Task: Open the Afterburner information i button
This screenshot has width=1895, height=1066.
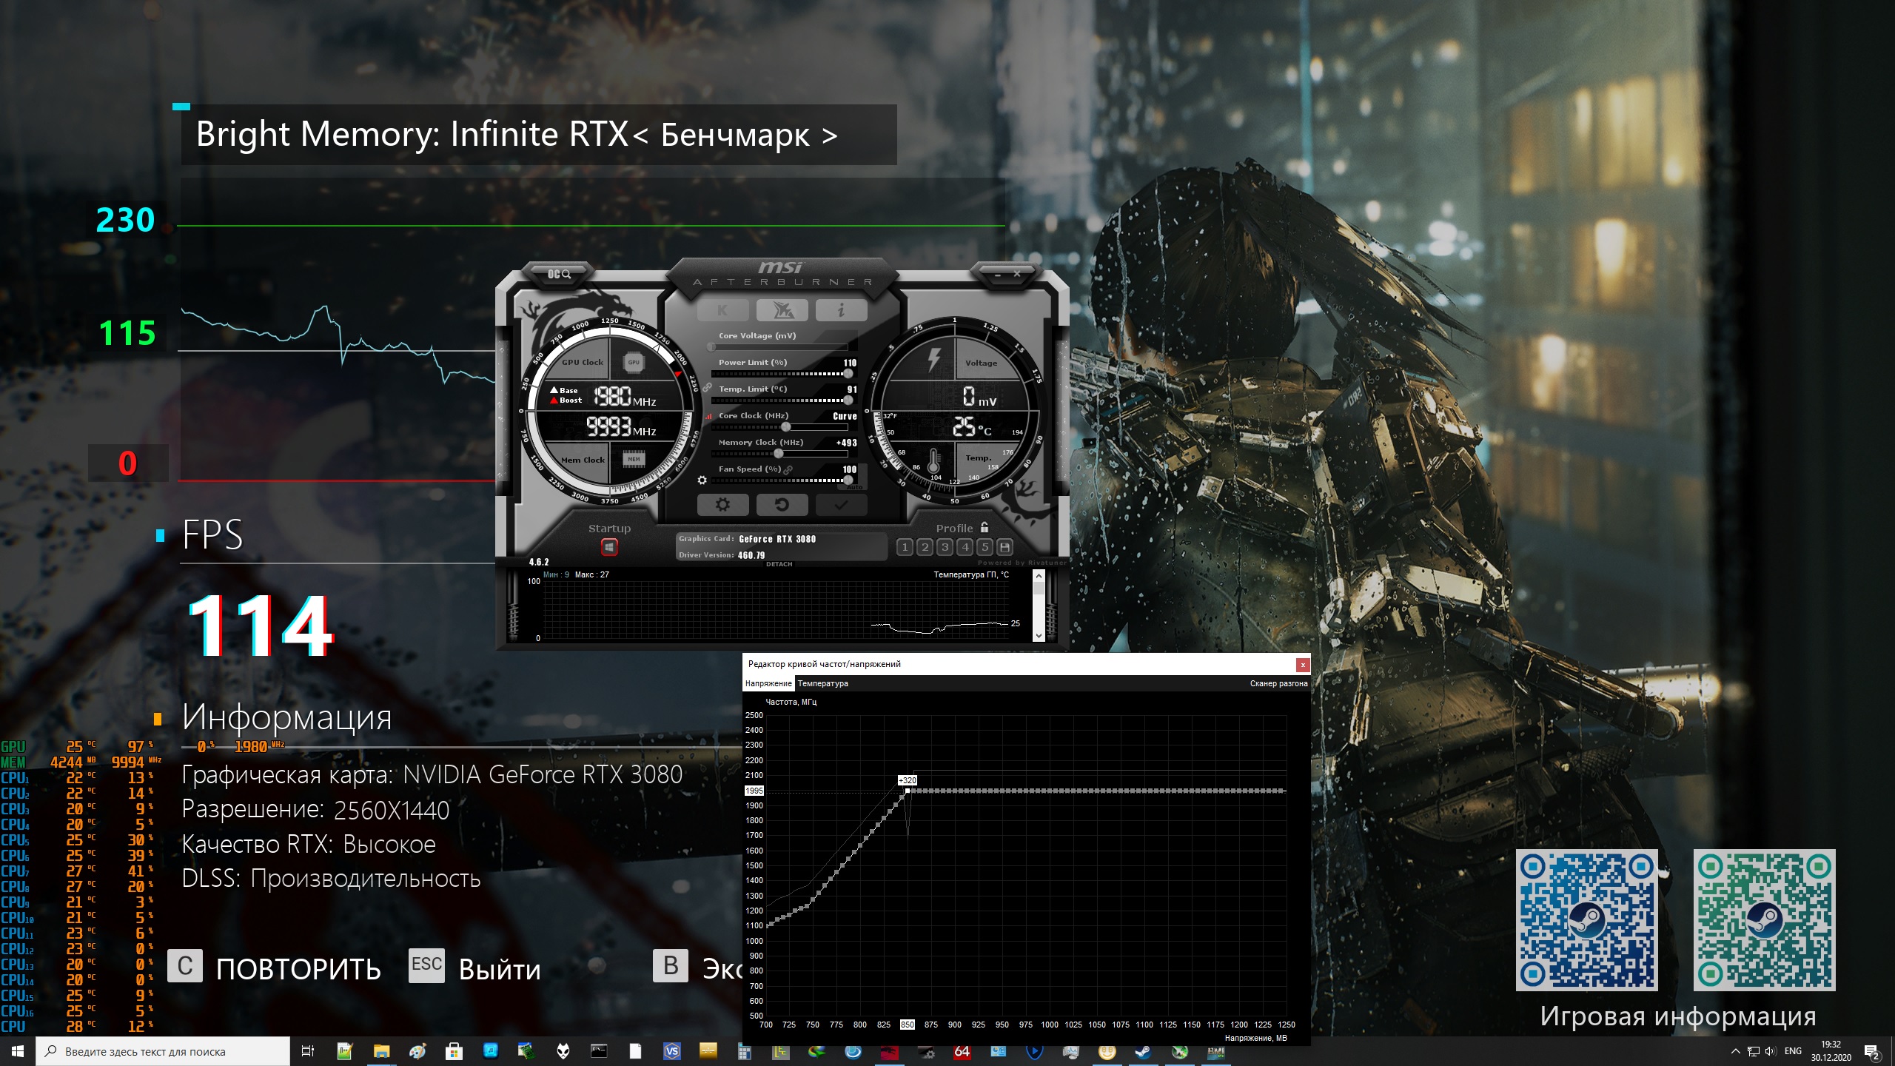Action: pyautogui.click(x=841, y=310)
